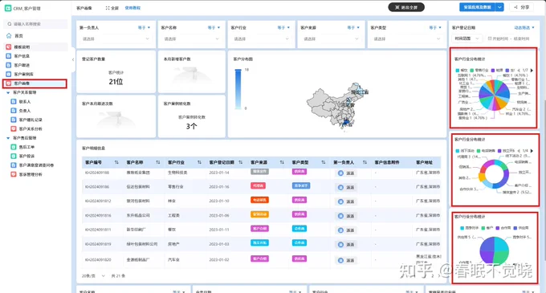Click the 21位 registered customer count
Viewport: 546px width, 293px height.
tap(116, 82)
